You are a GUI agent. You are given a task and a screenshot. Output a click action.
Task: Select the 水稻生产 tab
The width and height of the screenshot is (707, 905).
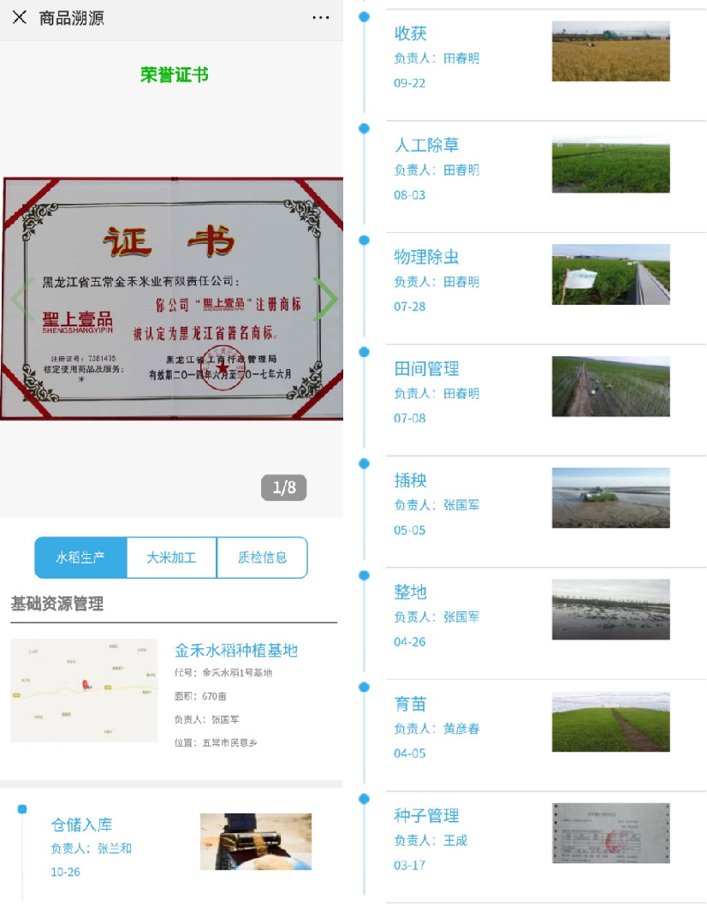(x=80, y=557)
